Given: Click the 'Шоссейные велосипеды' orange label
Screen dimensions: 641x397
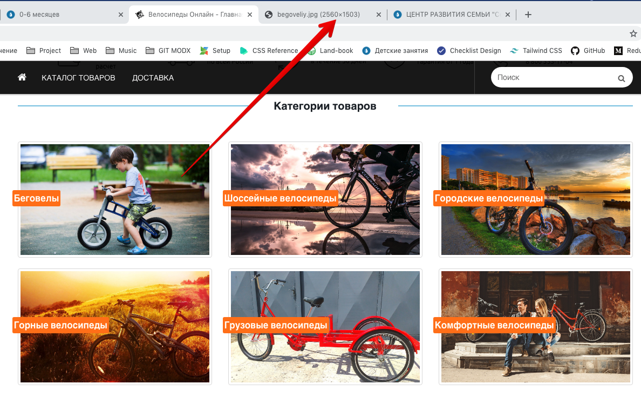Looking at the screenshot, I should pos(281,199).
